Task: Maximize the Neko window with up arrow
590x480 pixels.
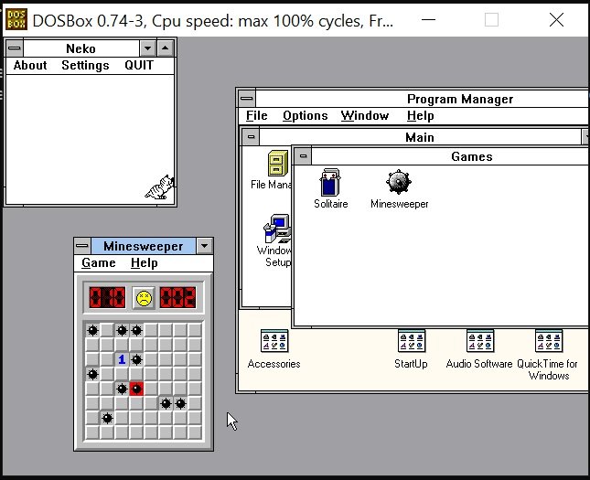Action: coord(165,48)
